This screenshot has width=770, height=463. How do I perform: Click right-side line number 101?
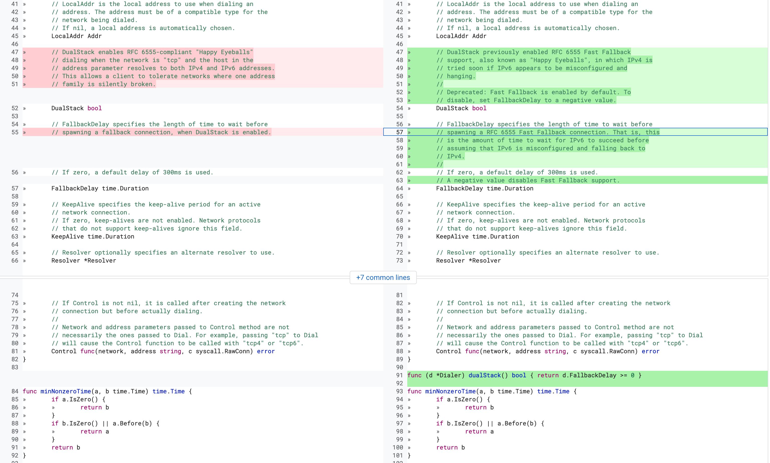pos(398,455)
